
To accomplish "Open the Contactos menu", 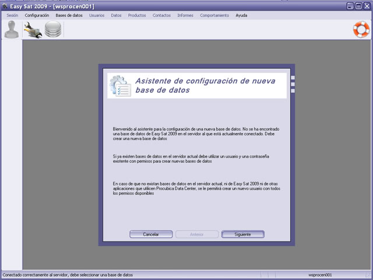I will point(161,15).
